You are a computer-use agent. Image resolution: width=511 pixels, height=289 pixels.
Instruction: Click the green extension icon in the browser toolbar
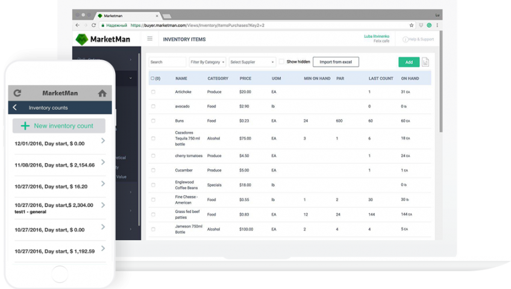[429, 25]
